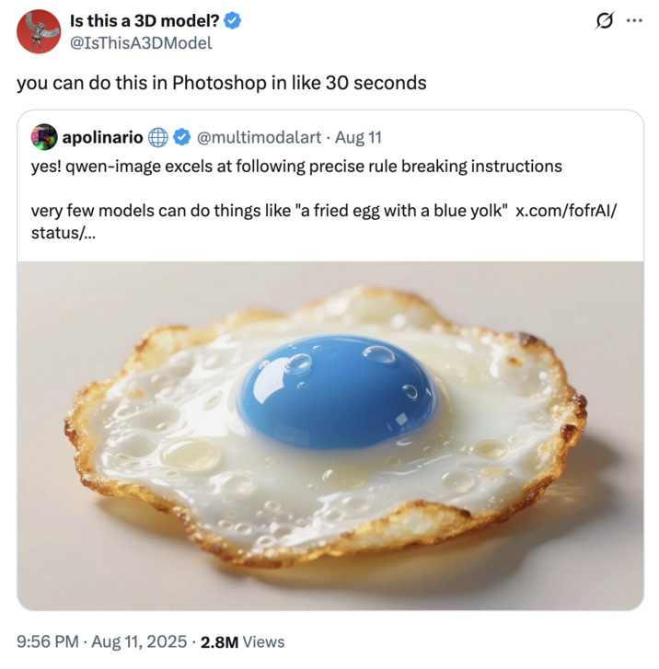The image size is (659, 669).
Task: Click the '2.8M Views' count
Action: [x=242, y=642]
